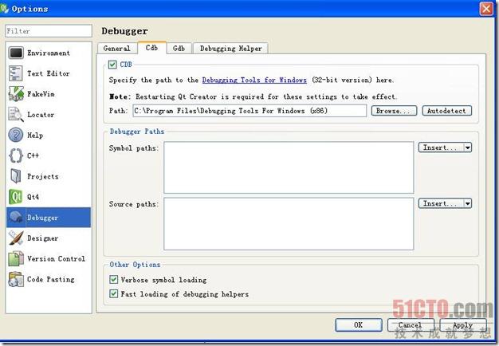Open the Designer brush icon

16,238
